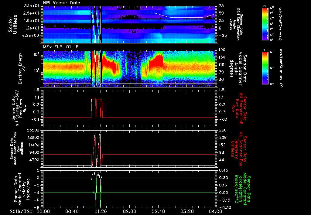Click the "ESH Sun Elevation Angle" axis label
The image size is (311, 215).
pyautogui.click(x=237, y=24)
